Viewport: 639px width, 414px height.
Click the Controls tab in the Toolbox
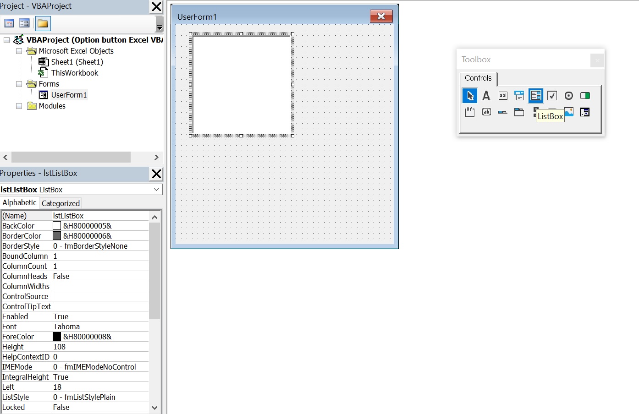tap(478, 78)
